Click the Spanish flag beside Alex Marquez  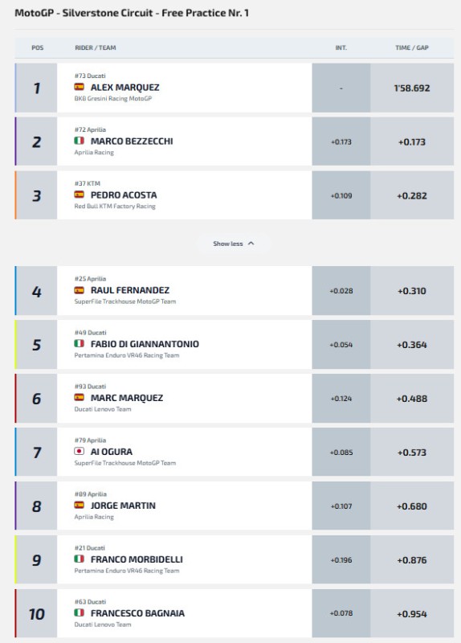79,87
